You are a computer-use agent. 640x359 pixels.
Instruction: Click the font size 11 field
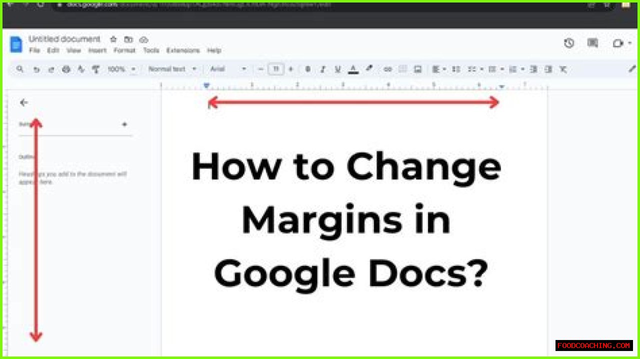click(x=276, y=69)
